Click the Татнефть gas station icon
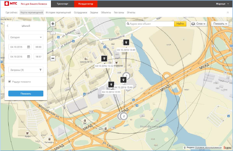Image resolution: width=233 pixels, height=151 pixels. point(49,139)
